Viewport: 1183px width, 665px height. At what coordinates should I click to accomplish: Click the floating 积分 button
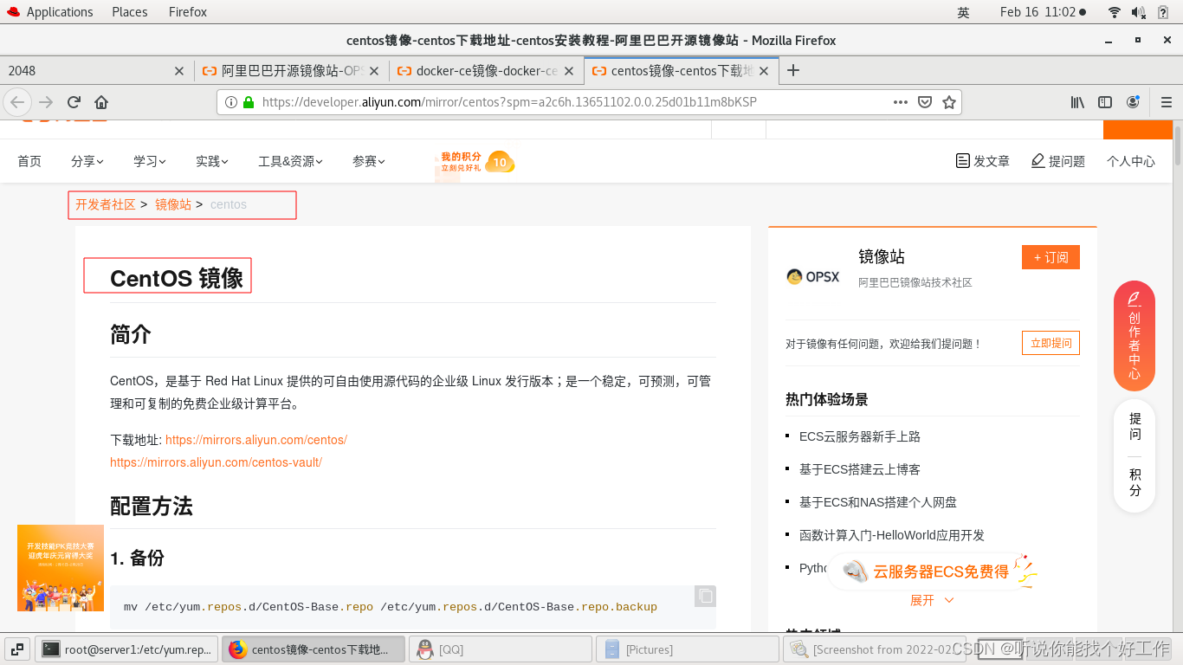tap(1135, 482)
